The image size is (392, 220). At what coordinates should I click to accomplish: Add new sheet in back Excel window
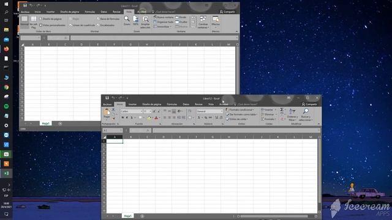(x=60, y=123)
